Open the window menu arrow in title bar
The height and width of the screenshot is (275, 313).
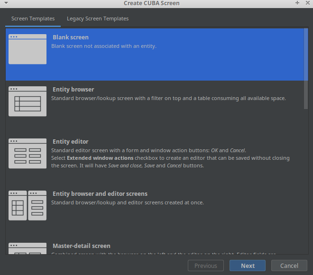pyautogui.click(x=6, y=3)
